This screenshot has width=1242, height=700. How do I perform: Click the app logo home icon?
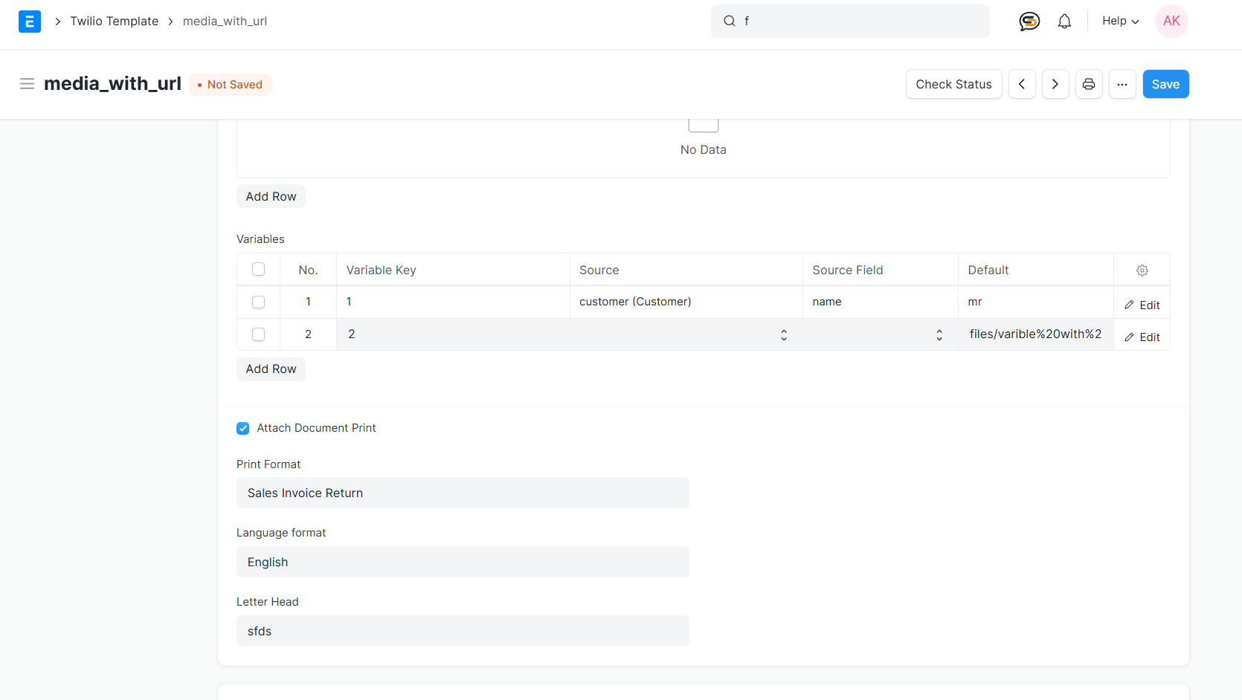coord(29,22)
